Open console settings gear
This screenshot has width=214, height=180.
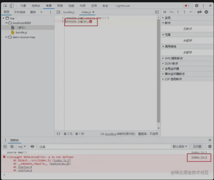210,146
